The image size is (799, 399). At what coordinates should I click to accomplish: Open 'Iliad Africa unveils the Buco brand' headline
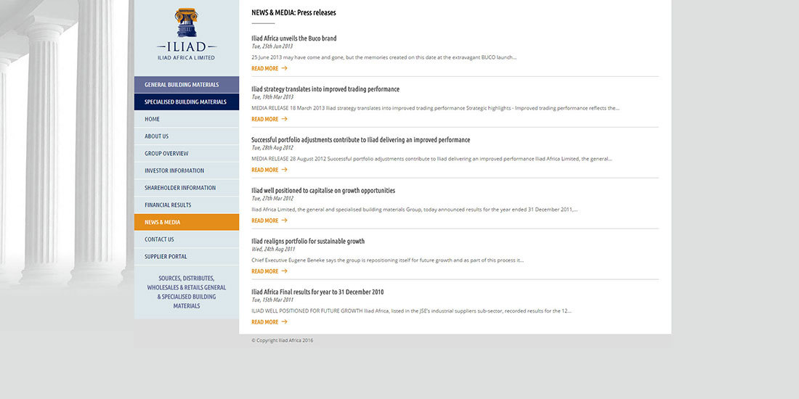(x=294, y=38)
